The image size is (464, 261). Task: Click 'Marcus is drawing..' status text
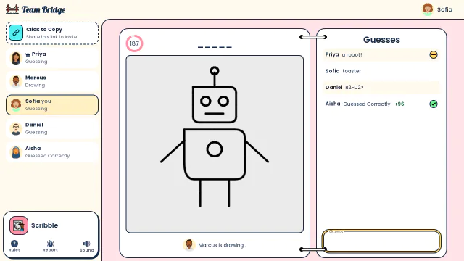(223, 245)
